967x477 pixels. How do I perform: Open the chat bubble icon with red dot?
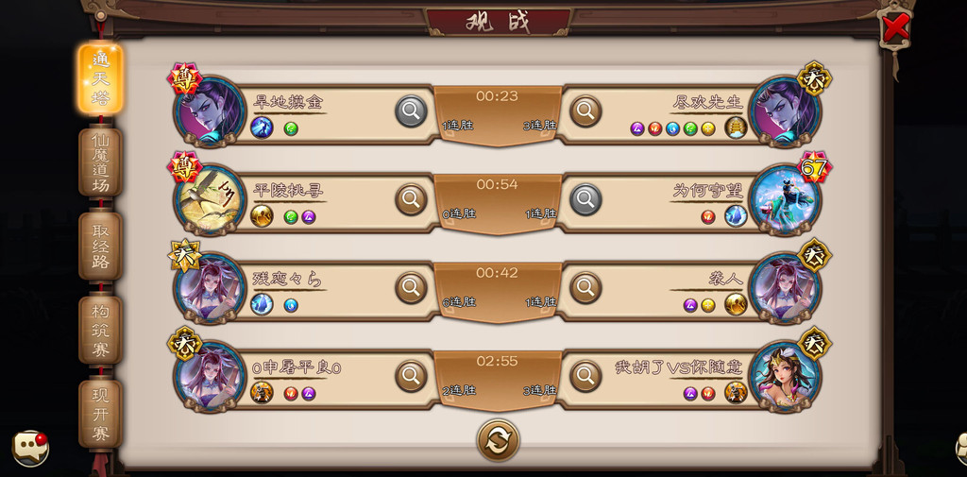pyautogui.click(x=30, y=448)
